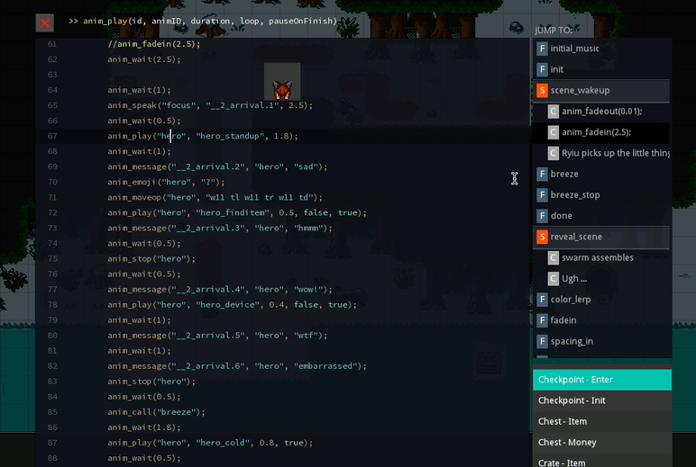Image resolution: width=696 pixels, height=467 pixels.
Task: Click the orange S icon for reveal_scene
Action: 542,237
